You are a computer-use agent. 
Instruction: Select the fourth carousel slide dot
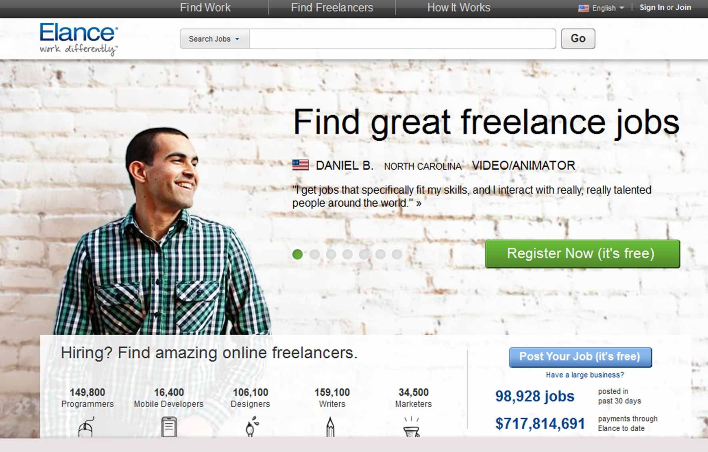click(x=347, y=254)
